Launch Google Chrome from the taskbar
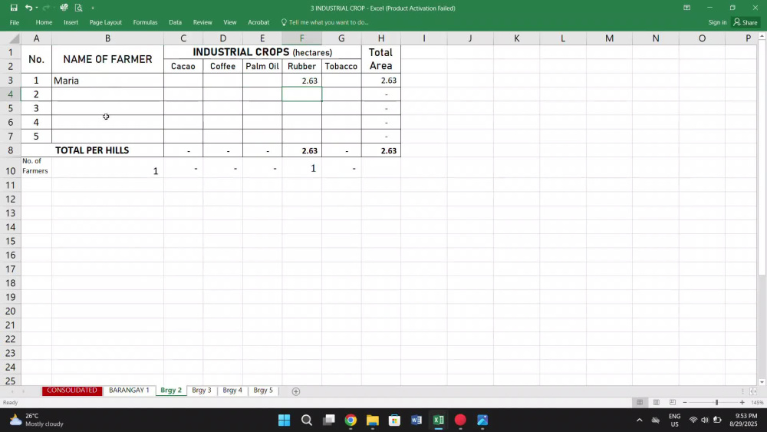 (351, 420)
